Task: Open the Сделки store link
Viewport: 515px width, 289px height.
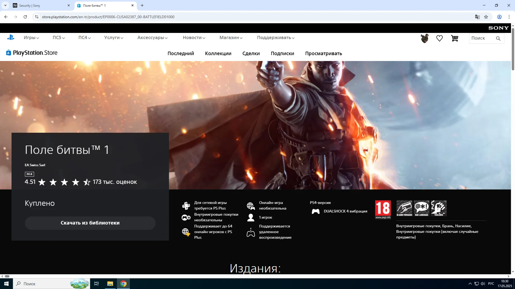Action: point(251,54)
